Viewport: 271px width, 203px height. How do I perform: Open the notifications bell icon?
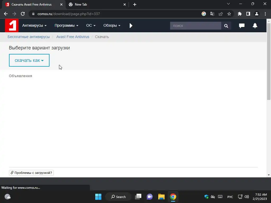255,26
